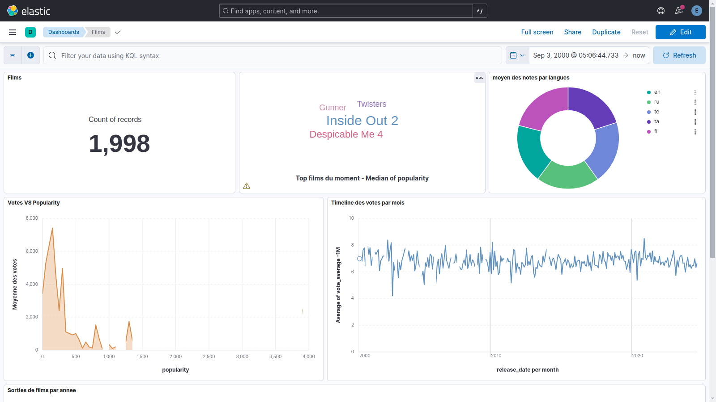The width and height of the screenshot is (716, 402).
Task: Open options for 'en' legend item
Action: [695, 92]
